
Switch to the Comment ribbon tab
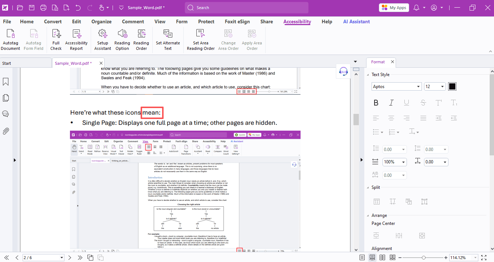133,21
